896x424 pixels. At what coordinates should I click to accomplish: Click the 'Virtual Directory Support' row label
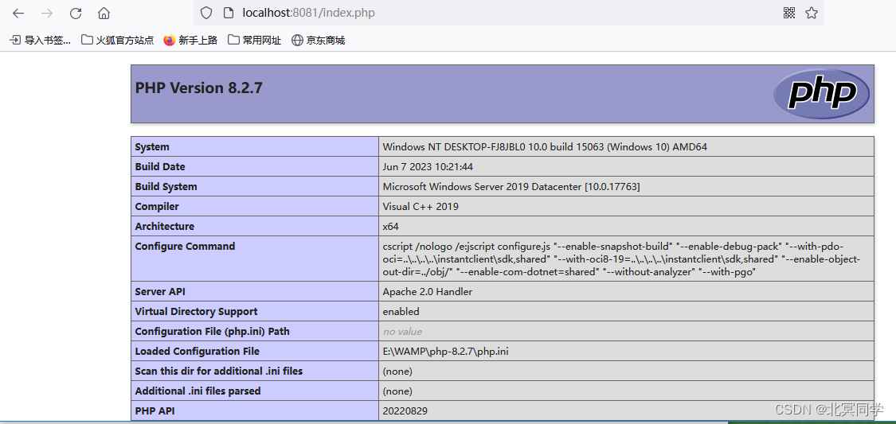(196, 312)
